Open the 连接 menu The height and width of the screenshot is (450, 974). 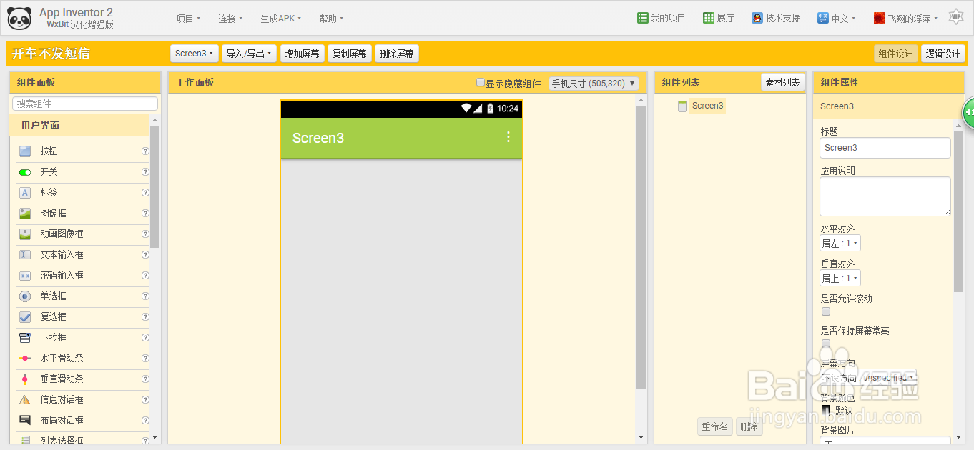(230, 19)
